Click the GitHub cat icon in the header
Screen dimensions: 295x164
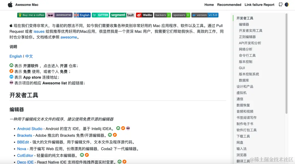pyautogui.click(x=281, y=5)
